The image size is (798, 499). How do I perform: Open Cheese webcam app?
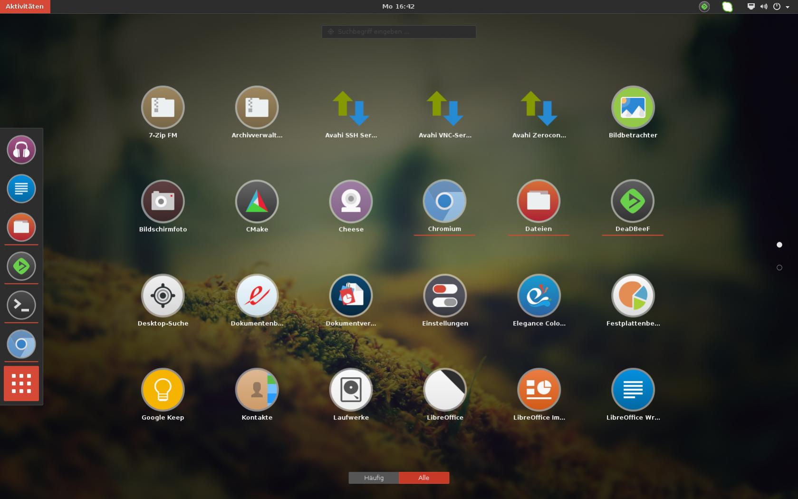[x=351, y=202]
